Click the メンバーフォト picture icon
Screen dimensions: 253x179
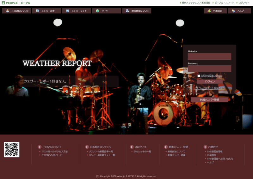67,11
